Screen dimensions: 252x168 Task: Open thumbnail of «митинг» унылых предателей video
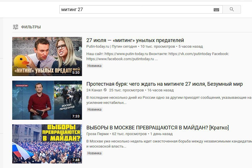coord(47,56)
